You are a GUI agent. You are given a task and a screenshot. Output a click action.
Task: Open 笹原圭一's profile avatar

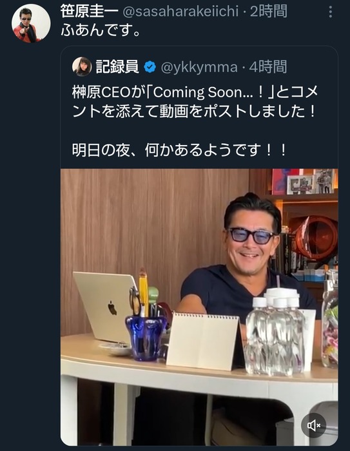click(x=31, y=24)
